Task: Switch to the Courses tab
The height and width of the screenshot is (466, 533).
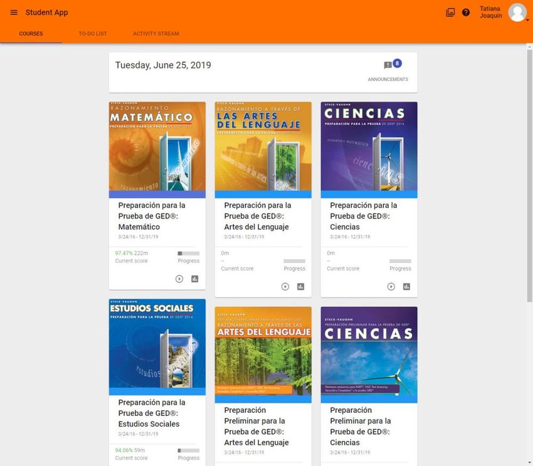Action: coord(31,34)
